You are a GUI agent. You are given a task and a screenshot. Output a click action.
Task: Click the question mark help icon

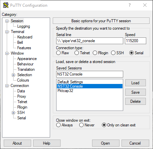point(130,5)
